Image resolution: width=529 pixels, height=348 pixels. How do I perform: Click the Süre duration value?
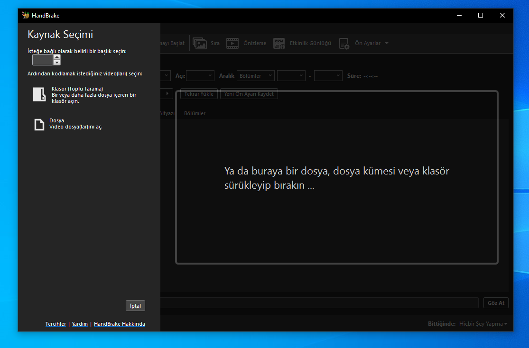[x=371, y=76]
